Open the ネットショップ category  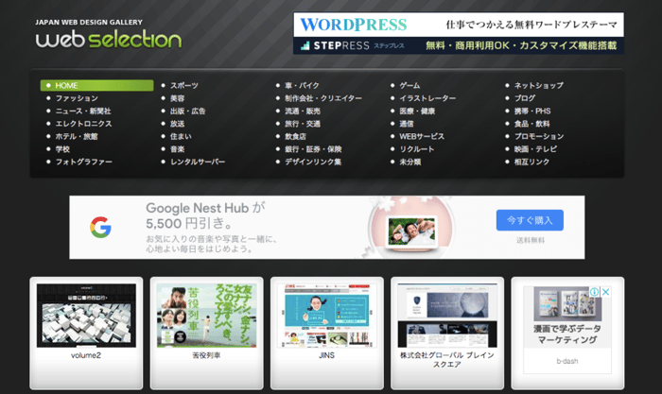(x=539, y=85)
